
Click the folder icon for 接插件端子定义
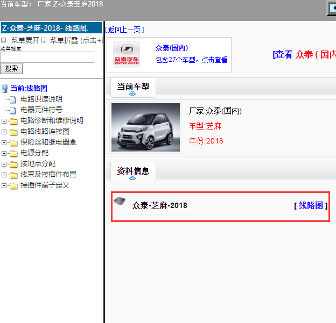pyautogui.click(x=13, y=185)
